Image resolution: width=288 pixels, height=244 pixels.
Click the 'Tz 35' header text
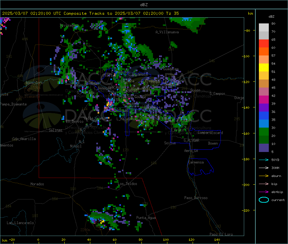(x=172, y=13)
